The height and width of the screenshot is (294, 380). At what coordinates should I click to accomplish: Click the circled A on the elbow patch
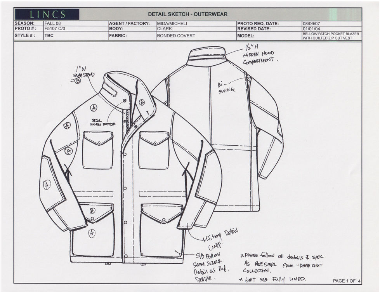[x=47, y=185]
